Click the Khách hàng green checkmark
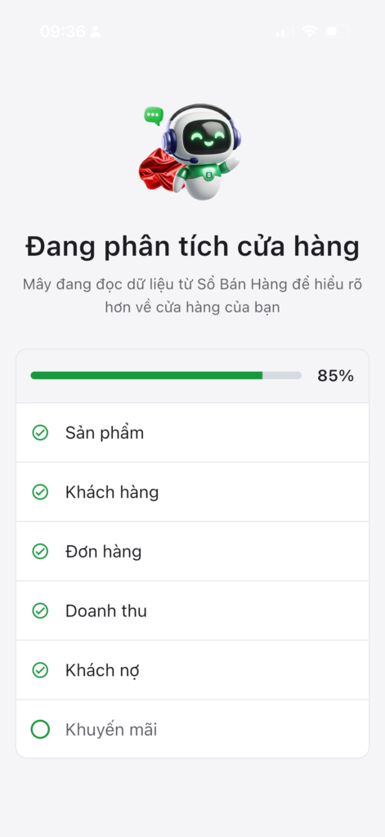Image resolution: width=385 pixels, height=837 pixels. tap(40, 491)
